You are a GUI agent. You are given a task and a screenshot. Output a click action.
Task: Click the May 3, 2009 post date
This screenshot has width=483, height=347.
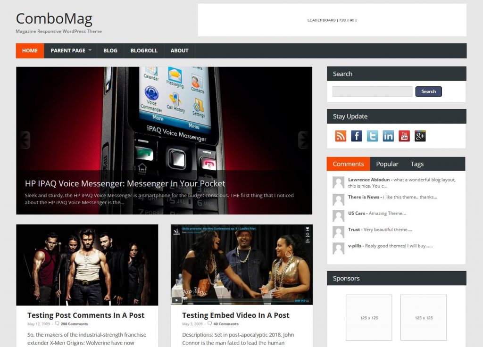coord(192,324)
